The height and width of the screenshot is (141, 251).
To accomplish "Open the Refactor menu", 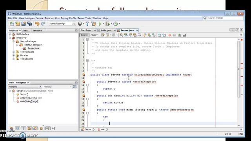I will tap(49, 18).
